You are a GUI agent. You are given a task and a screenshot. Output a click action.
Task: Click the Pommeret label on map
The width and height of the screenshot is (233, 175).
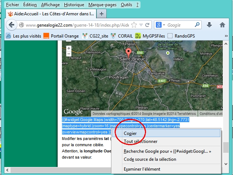coord(198,96)
